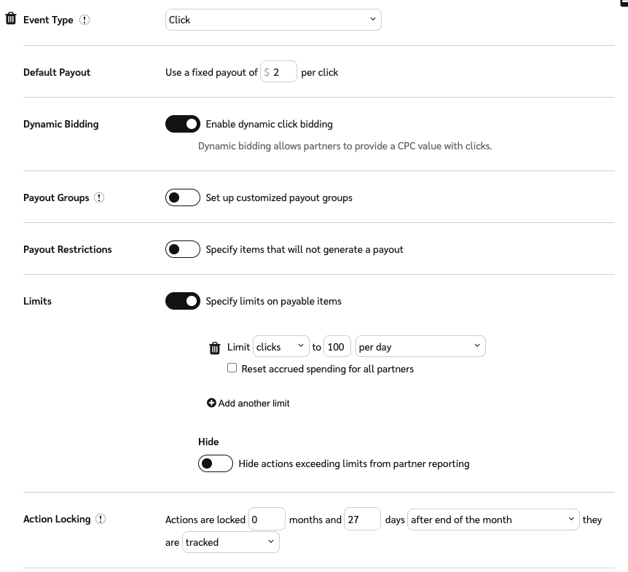Click the info icon next to Event Type
628x572 pixels.
pos(85,20)
